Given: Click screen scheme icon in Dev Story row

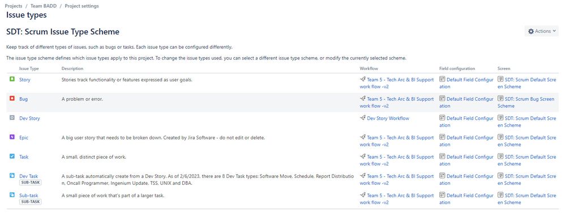Looking at the screenshot, I should click(x=500, y=118).
